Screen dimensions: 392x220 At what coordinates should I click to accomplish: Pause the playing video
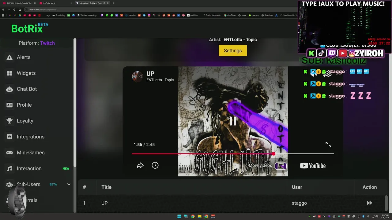233,121
